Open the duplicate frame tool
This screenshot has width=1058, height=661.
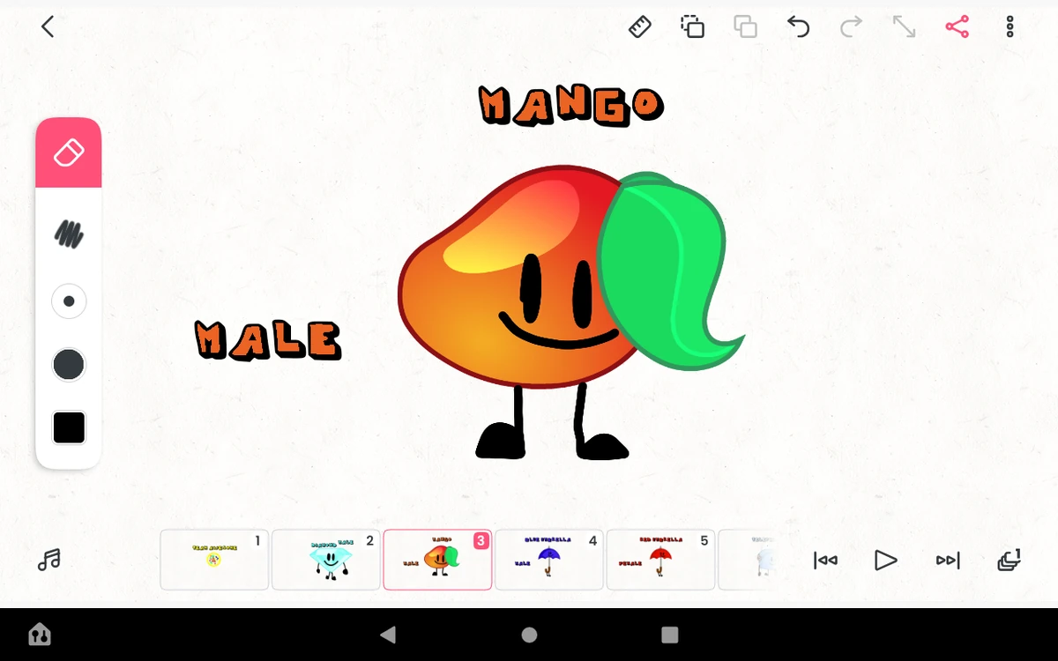[x=746, y=26]
